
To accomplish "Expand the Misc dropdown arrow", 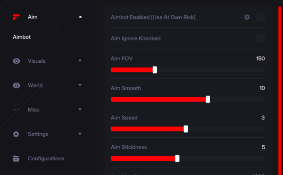I will 80,109.
